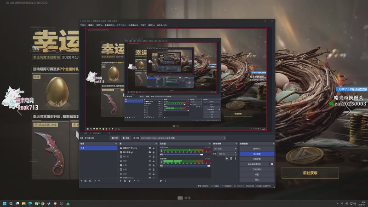Open source properties gear in Sources panel toolbar

130,181
